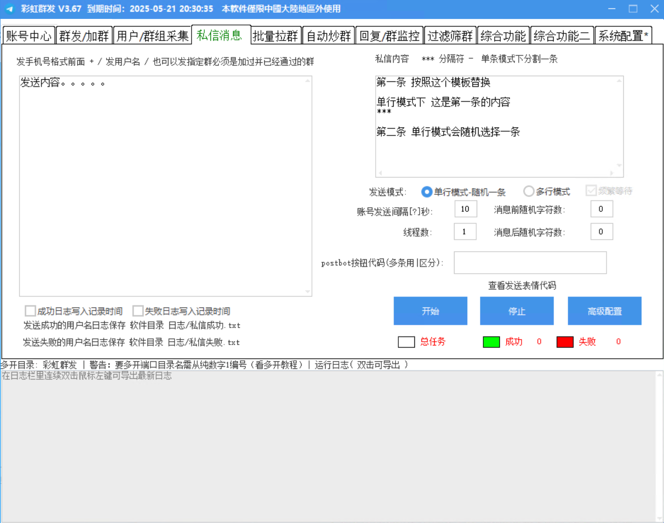
Task: Click into the 线程数 field
Action: [x=465, y=231]
